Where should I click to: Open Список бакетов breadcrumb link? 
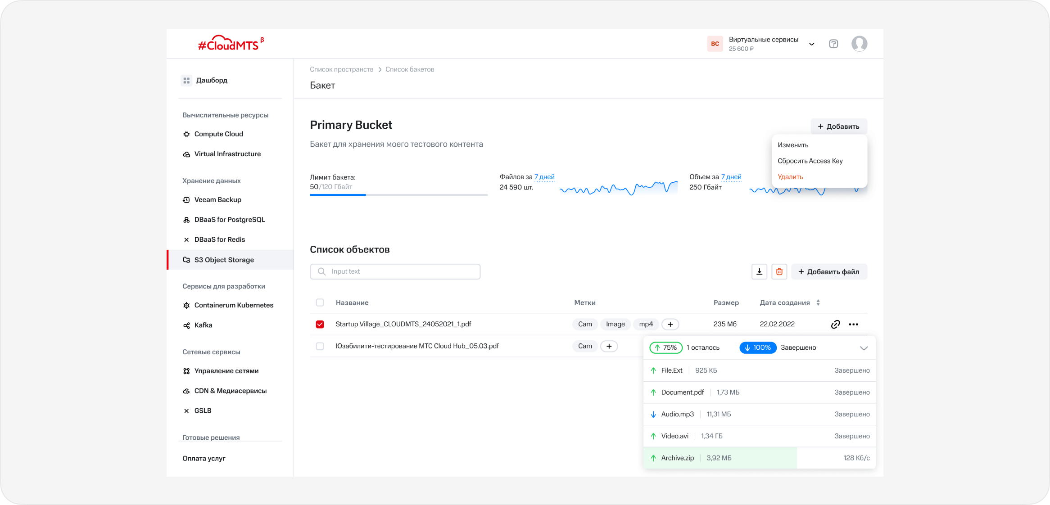pos(409,69)
